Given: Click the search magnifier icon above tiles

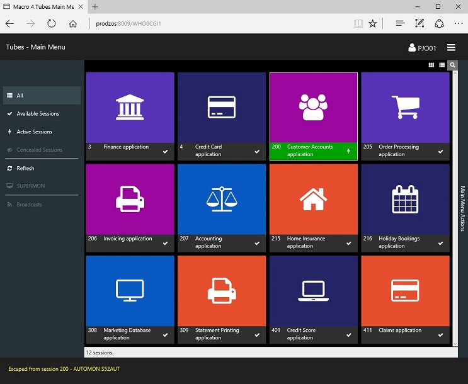Looking at the screenshot, I should tap(452, 65).
